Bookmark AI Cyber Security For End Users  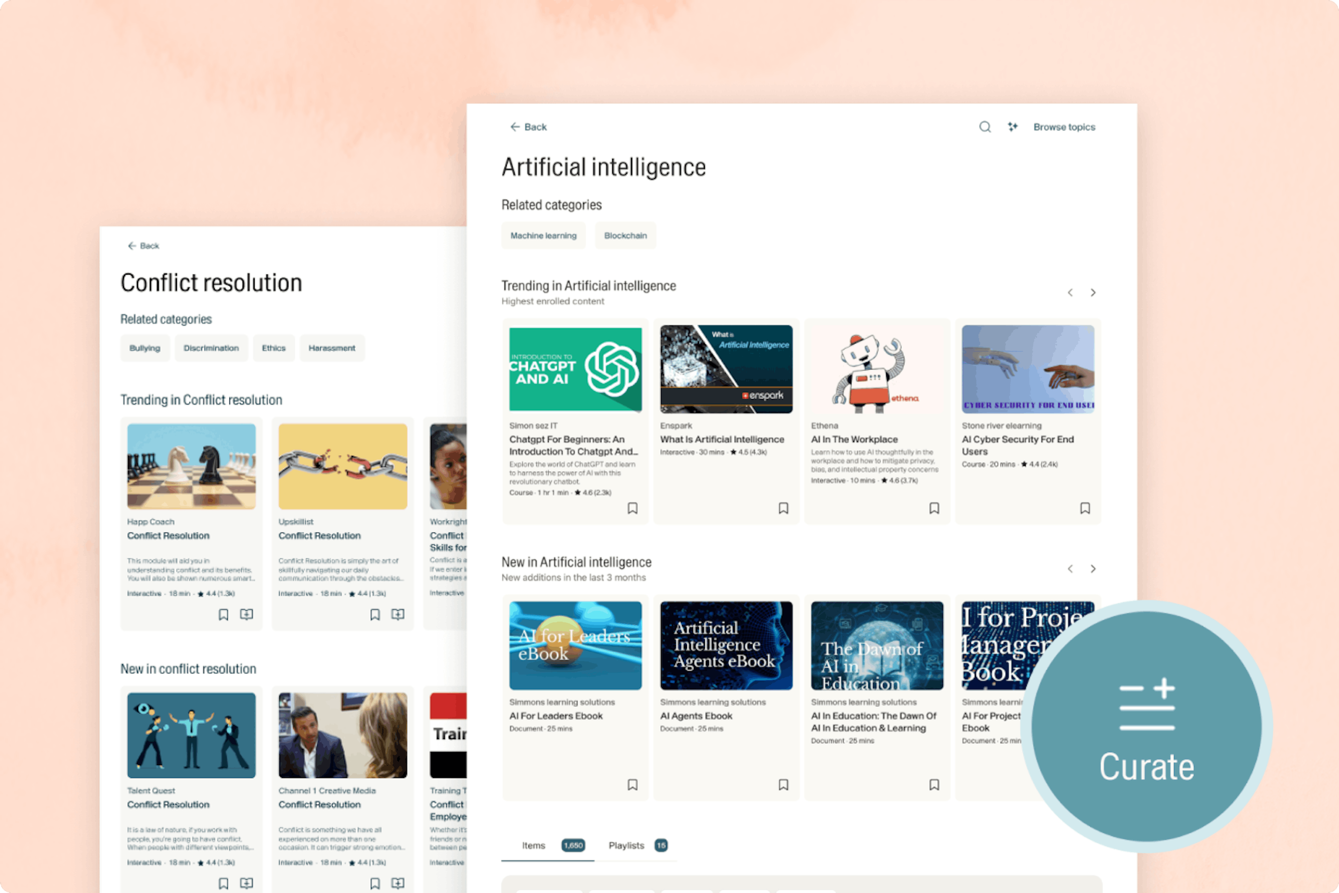(x=1085, y=508)
